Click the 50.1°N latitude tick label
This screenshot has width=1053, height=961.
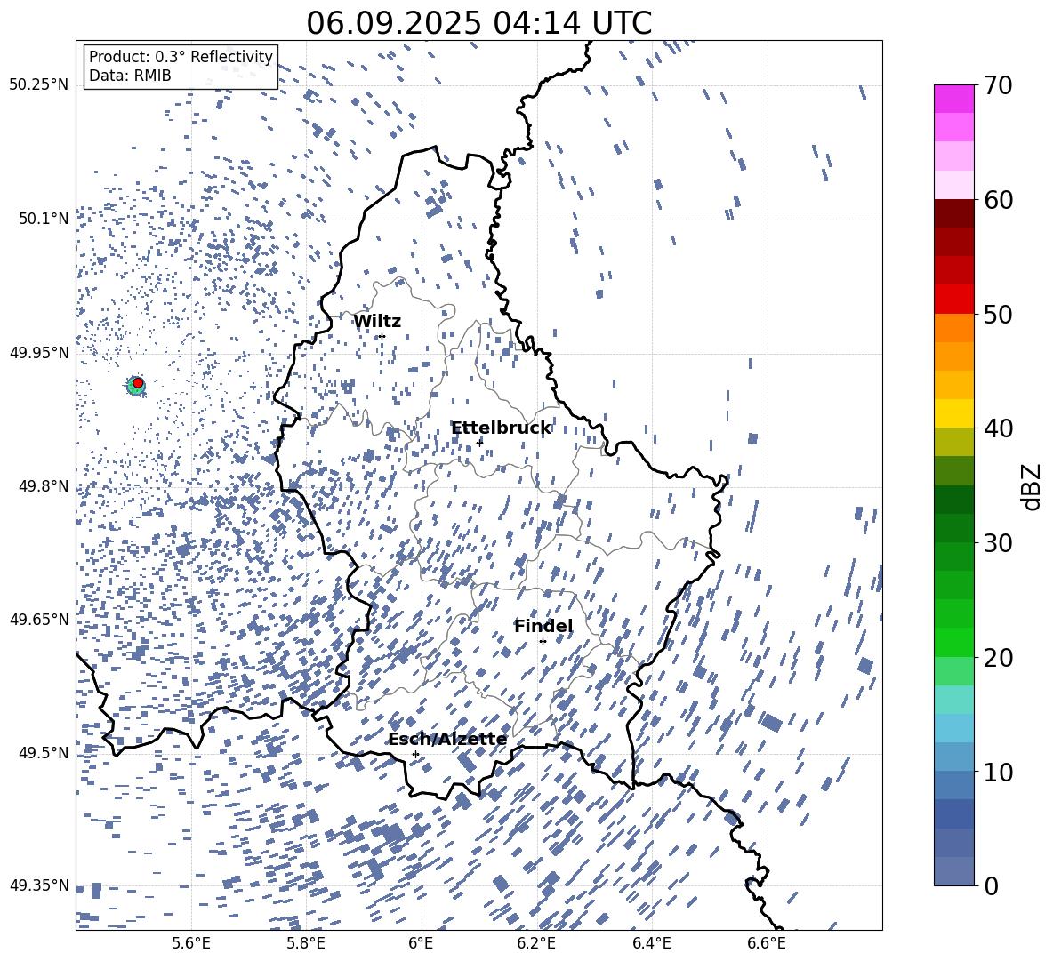43,219
